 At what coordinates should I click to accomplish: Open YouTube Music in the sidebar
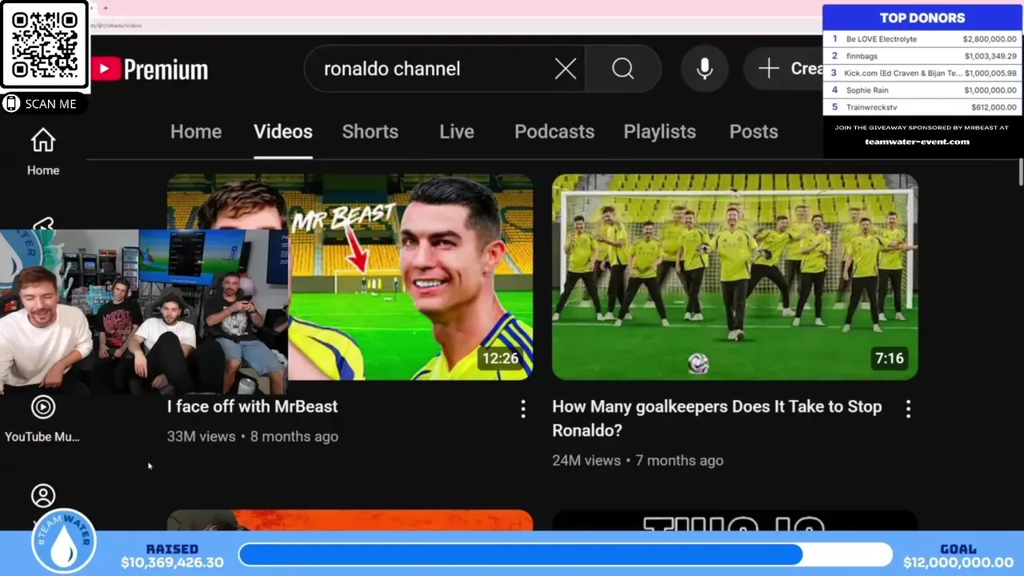point(43,419)
